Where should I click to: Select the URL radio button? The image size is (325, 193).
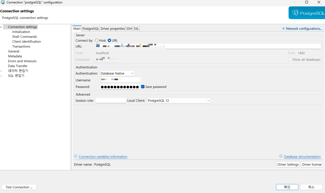(109, 40)
